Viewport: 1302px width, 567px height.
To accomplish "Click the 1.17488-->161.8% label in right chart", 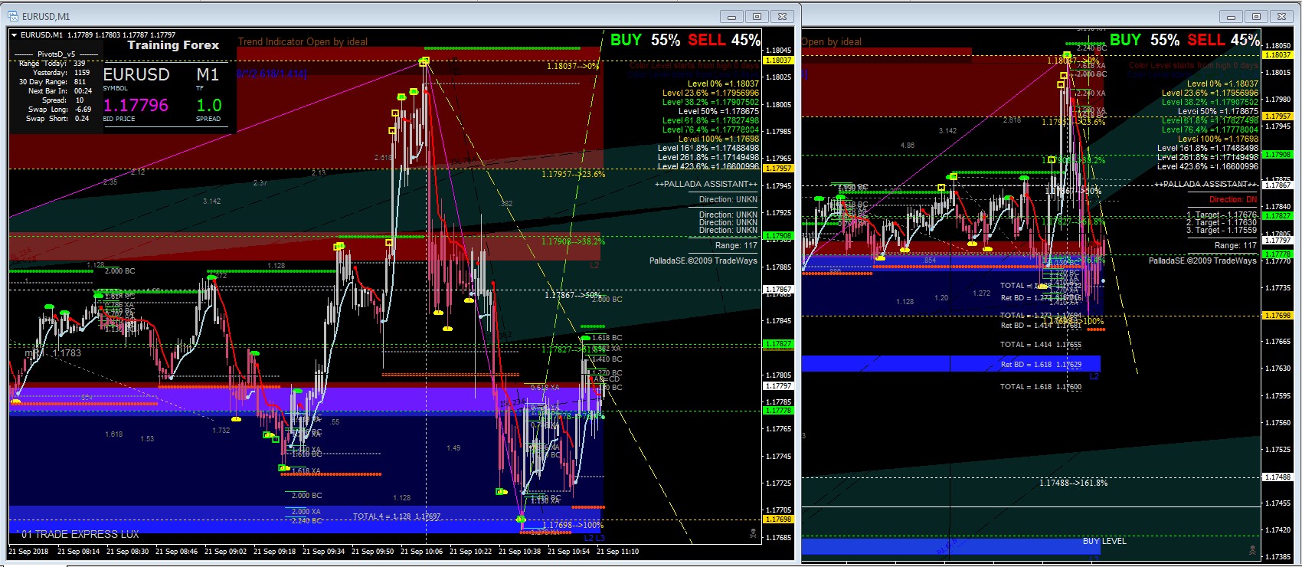I will coord(1073,483).
